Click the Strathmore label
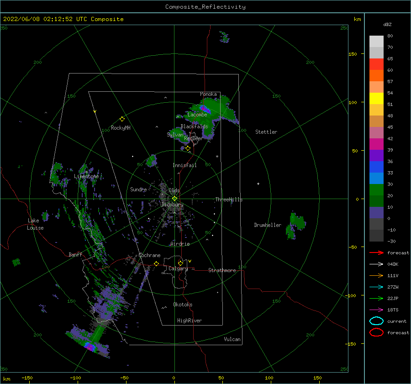Viewport: 411px width, 384px height. coord(222,270)
